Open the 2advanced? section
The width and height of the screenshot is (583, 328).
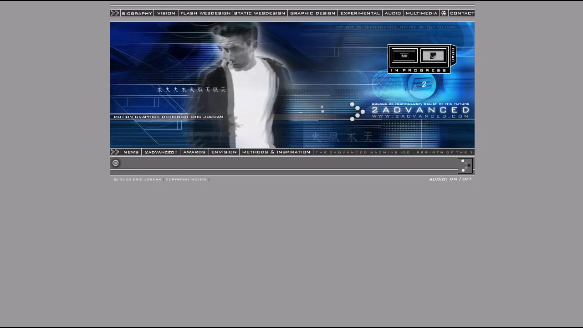(161, 152)
